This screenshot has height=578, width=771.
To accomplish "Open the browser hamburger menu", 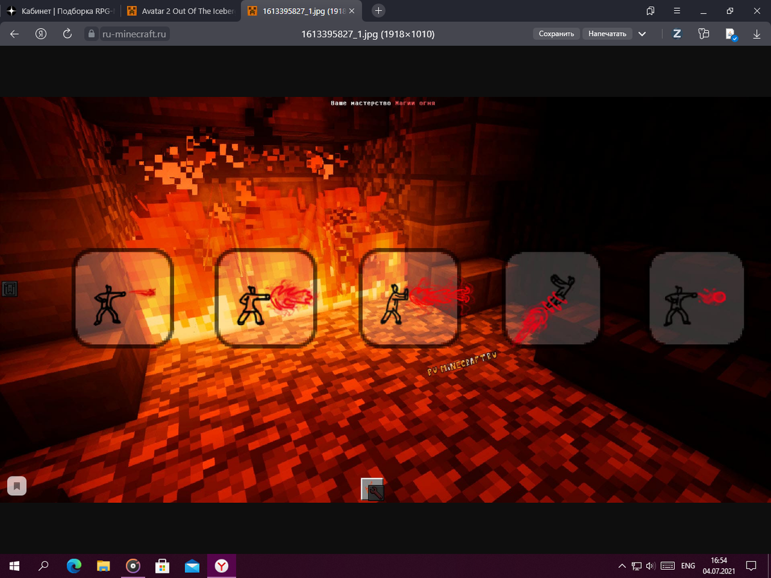I will point(677,11).
